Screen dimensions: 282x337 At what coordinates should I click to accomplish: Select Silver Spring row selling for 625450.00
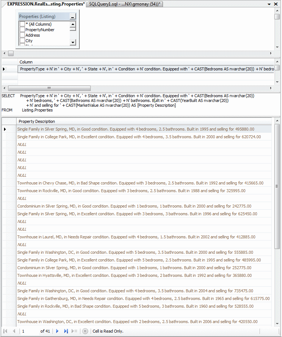click(144, 214)
